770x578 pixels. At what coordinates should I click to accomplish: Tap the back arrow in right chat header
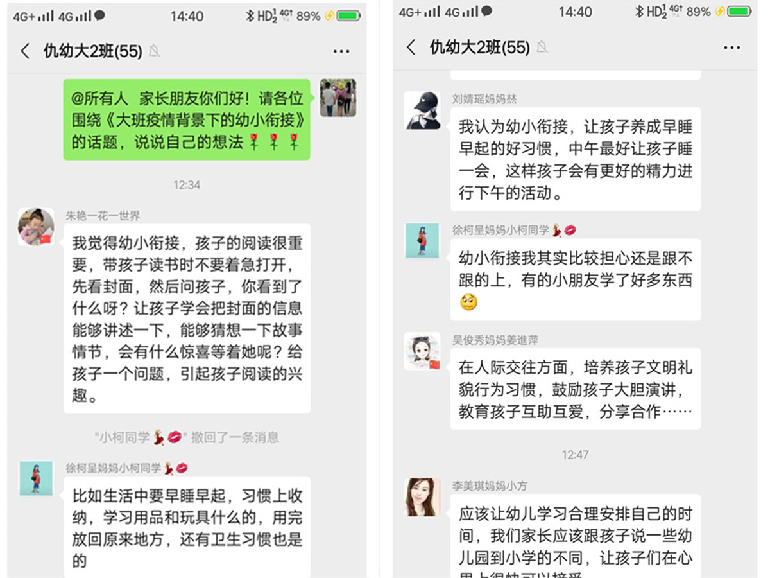411,47
